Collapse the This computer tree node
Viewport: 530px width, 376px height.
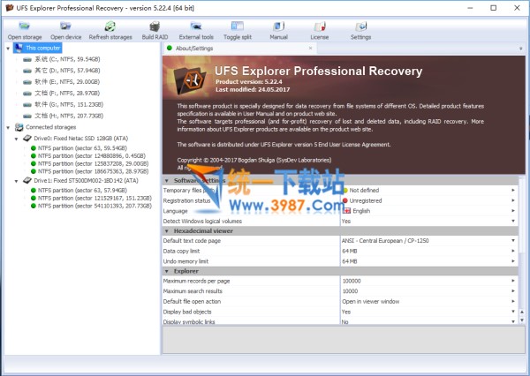click(x=8, y=48)
